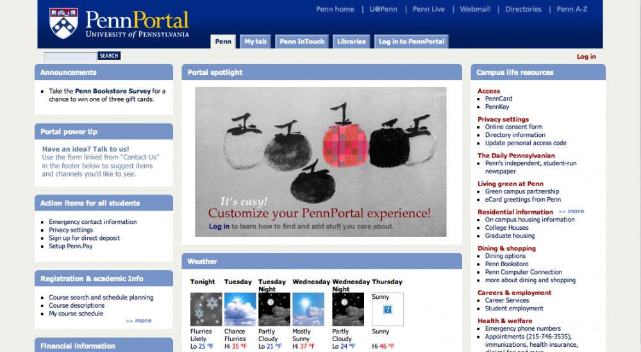Click the red Log in link

586,56
